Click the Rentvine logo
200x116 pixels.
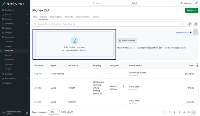pos(13,4)
